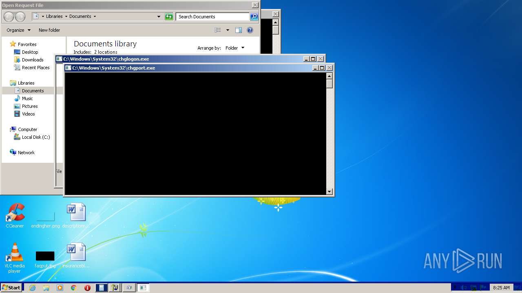Launch Internet Explorer from taskbar
The image size is (522, 293).
pyautogui.click(x=33, y=288)
